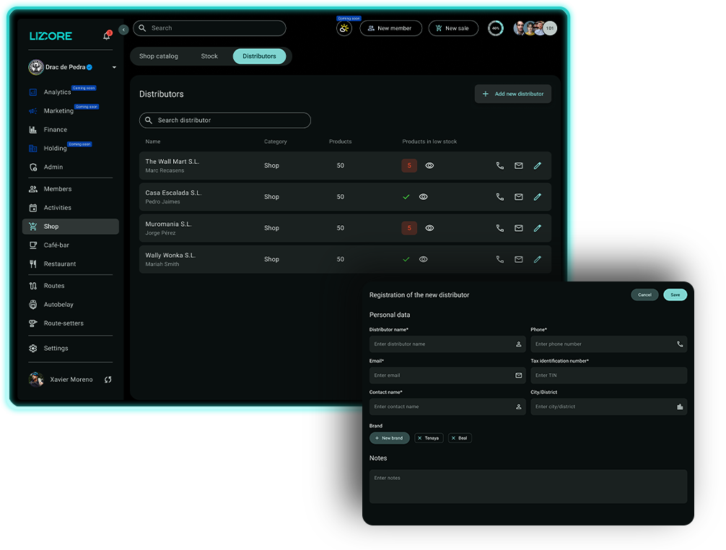Toggle eye icon for Casa Escalada S.L.
The height and width of the screenshot is (550, 726).
(x=424, y=197)
